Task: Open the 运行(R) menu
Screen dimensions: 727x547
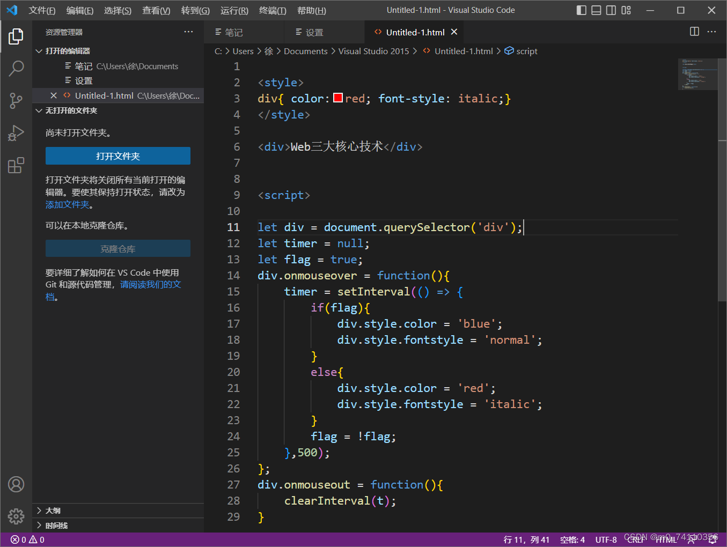Action: pyautogui.click(x=234, y=10)
